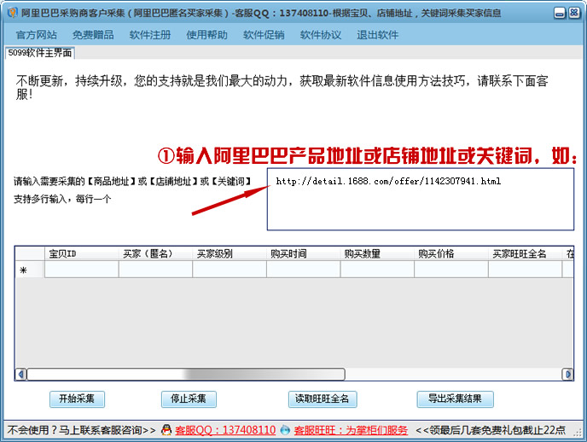Click the 买家级别 column header
Screen dimensions: 587x442
230,253
